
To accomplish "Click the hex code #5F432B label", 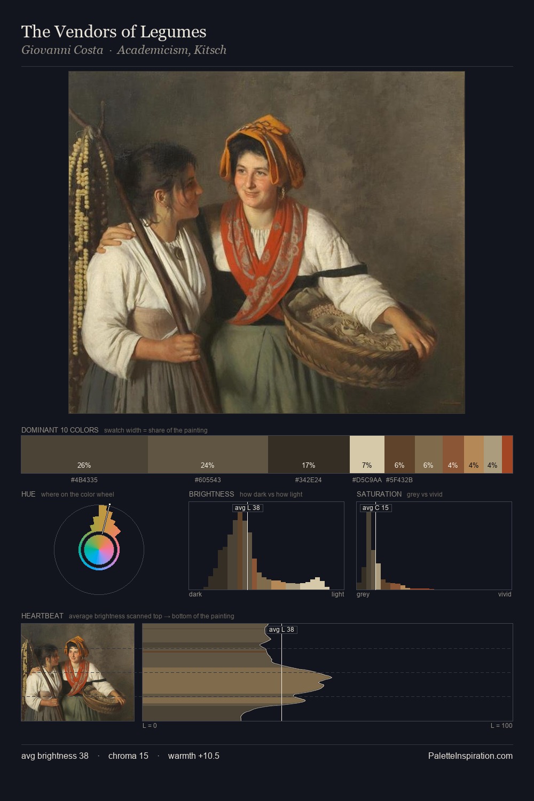I will [399, 480].
